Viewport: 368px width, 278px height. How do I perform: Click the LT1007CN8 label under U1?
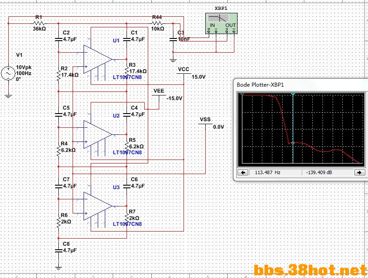(127, 77)
